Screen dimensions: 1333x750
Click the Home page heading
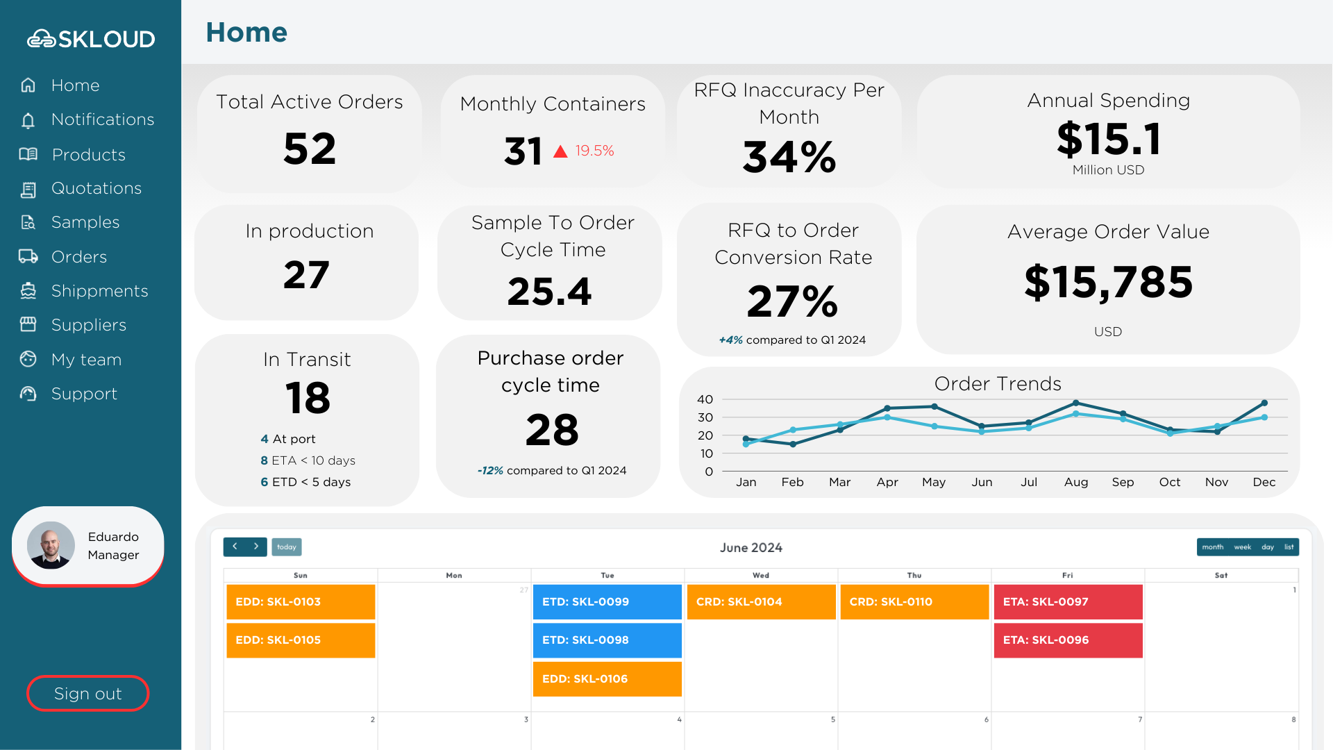pos(246,32)
